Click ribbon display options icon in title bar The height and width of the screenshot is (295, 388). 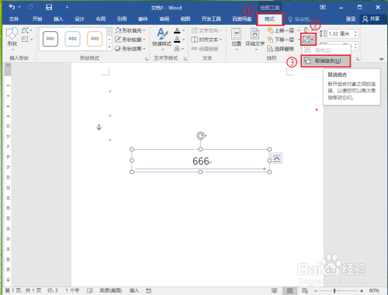(x=323, y=8)
